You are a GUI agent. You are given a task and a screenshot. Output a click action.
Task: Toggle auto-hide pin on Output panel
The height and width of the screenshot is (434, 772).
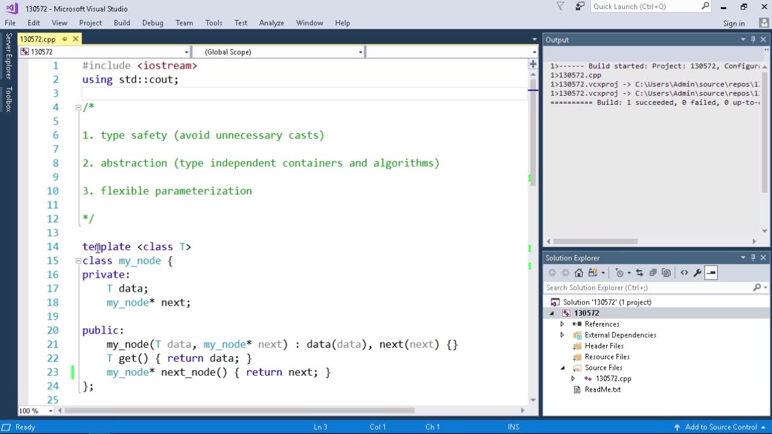pos(753,40)
